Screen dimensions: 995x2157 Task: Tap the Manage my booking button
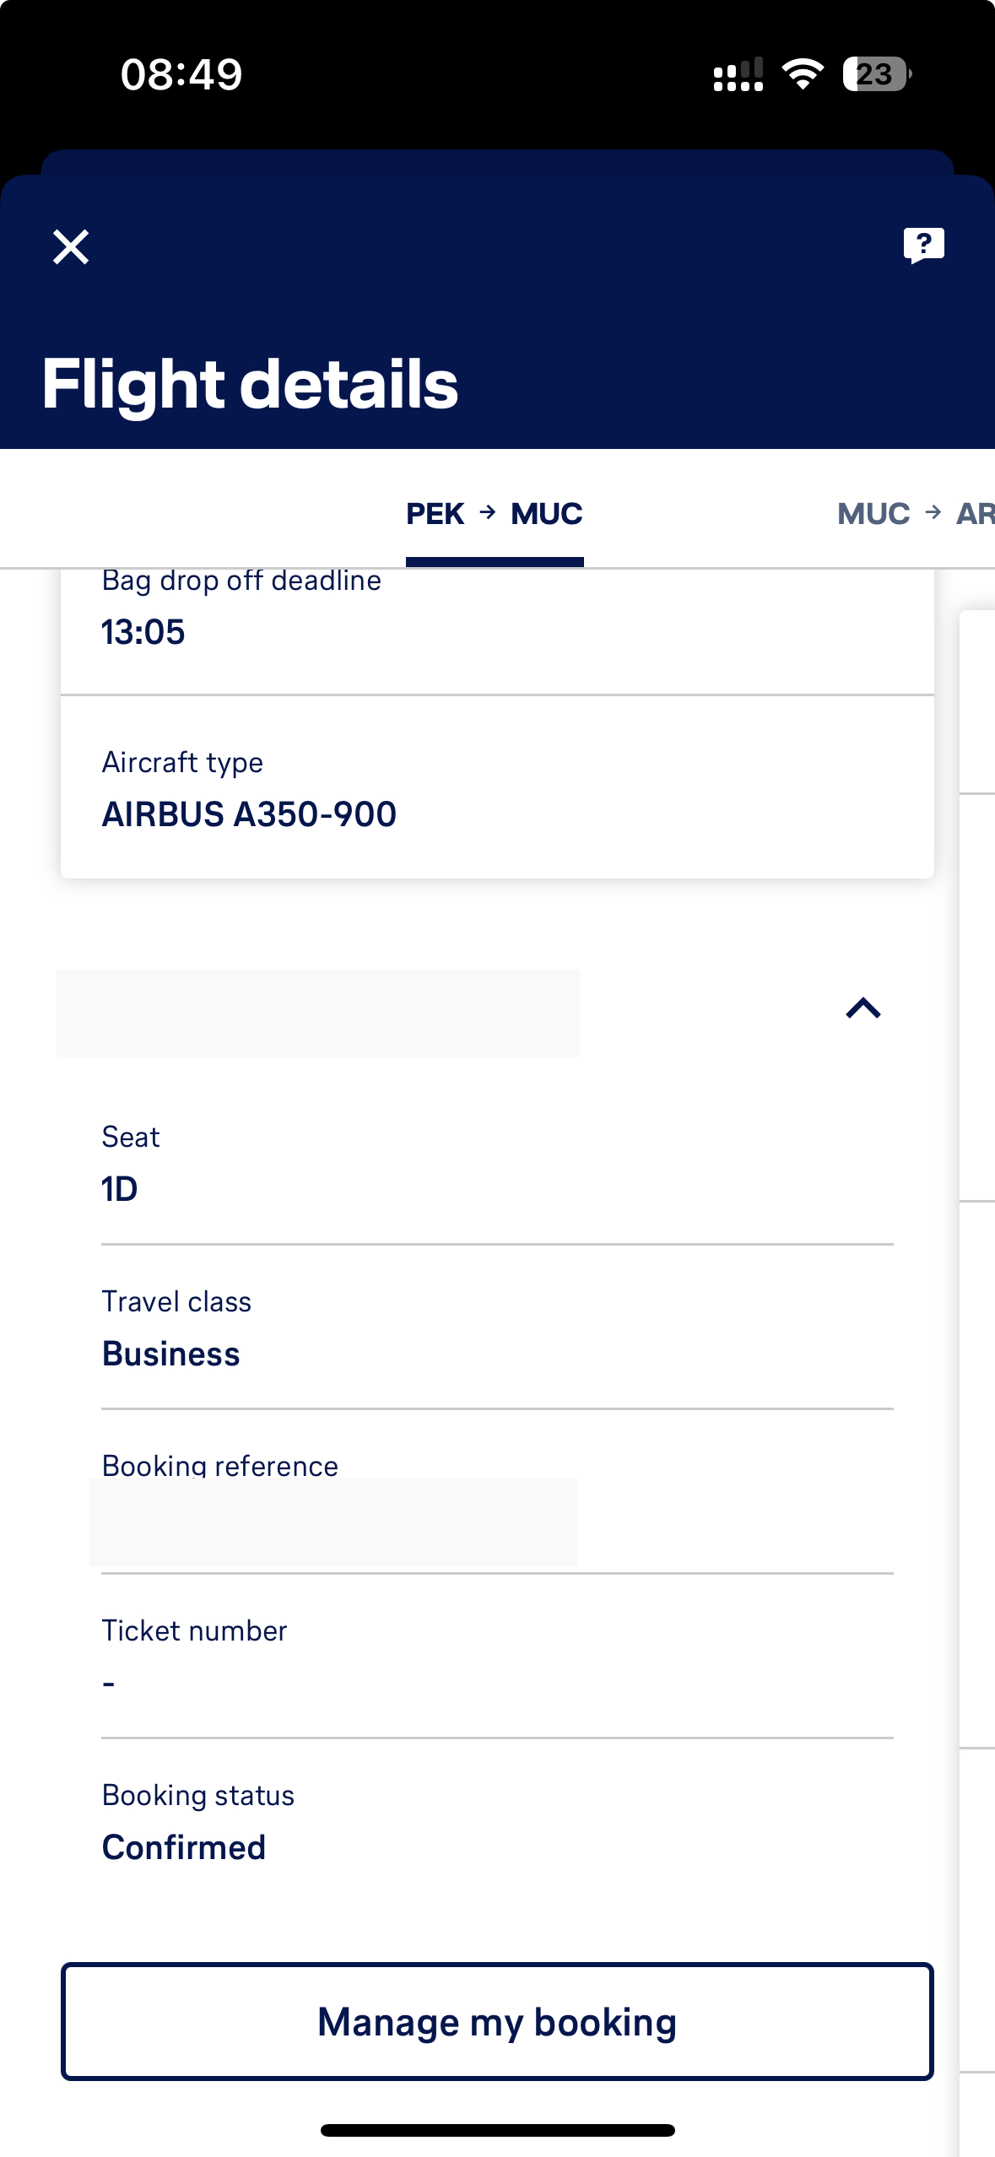pyautogui.click(x=497, y=2022)
